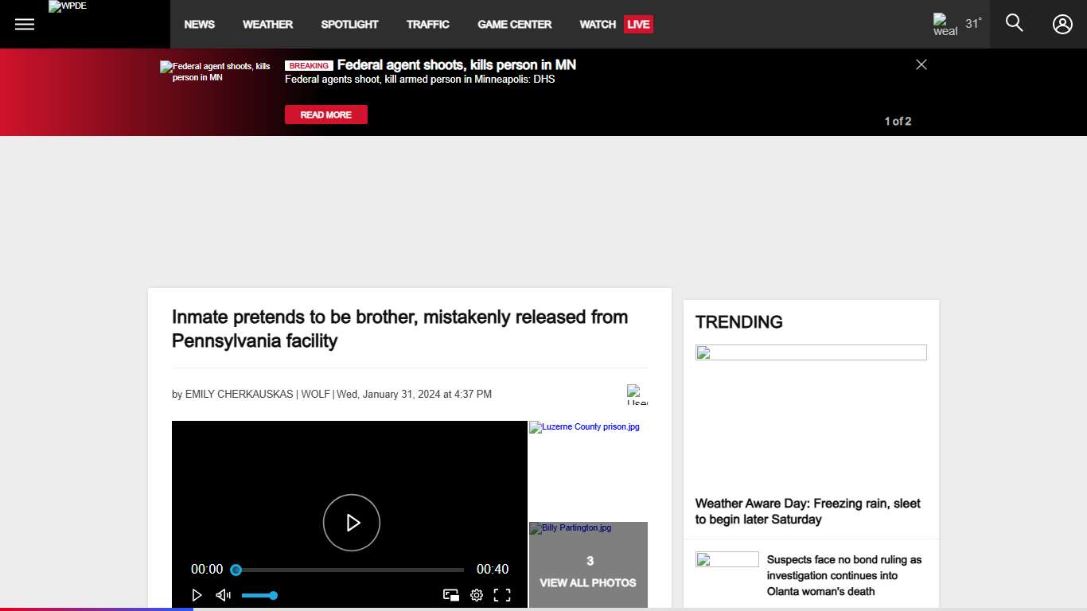
Task: Click the red Read More button
Action: tap(326, 115)
